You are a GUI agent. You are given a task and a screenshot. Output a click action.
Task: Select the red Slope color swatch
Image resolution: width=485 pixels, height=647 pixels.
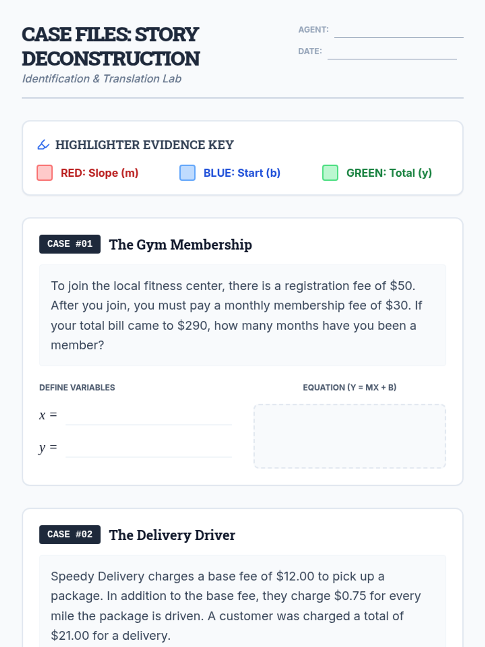pyautogui.click(x=45, y=173)
